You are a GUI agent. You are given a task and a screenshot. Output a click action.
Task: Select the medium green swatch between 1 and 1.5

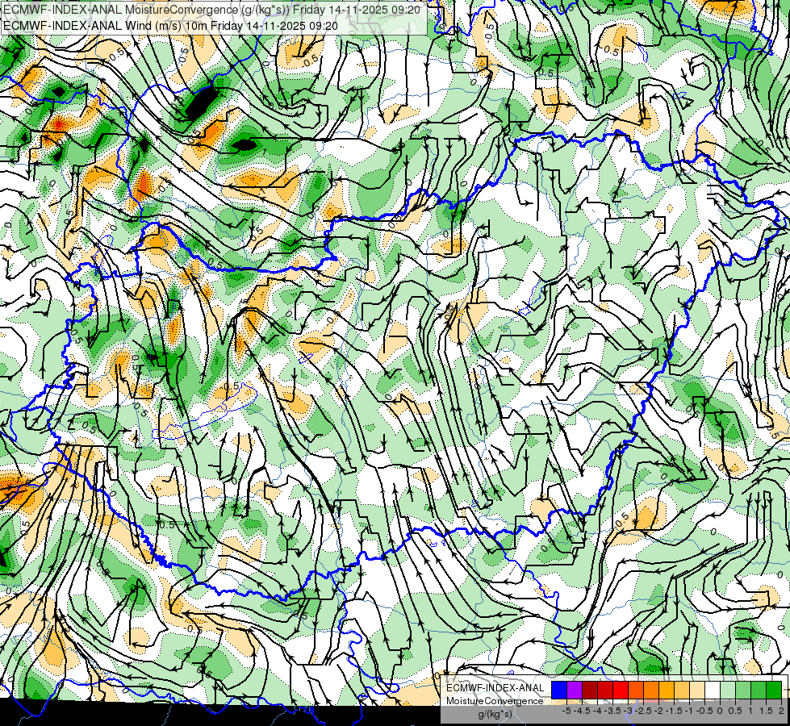click(x=759, y=691)
